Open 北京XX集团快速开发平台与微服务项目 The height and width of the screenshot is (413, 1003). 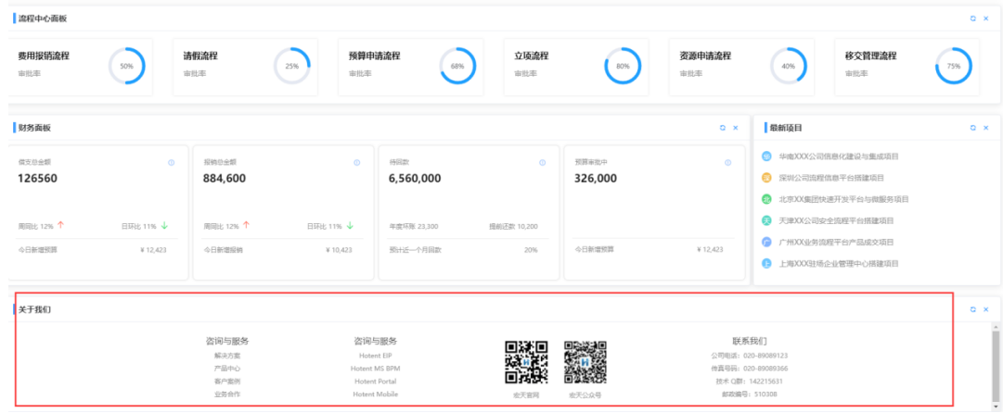tap(843, 199)
